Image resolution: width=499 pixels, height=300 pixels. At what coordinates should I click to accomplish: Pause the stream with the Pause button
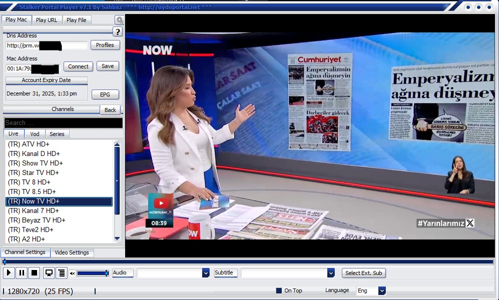(22, 272)
